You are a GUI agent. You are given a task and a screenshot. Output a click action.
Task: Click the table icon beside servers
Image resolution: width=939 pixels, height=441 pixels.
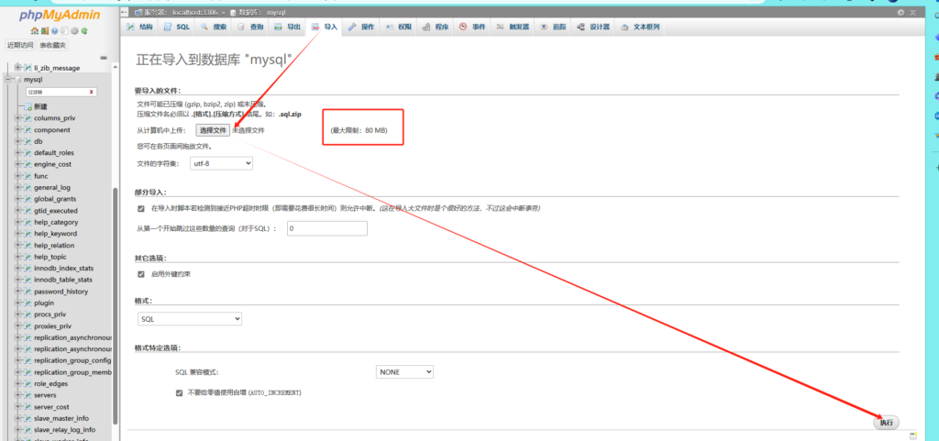pyautogui.click(x=28, y=395)
